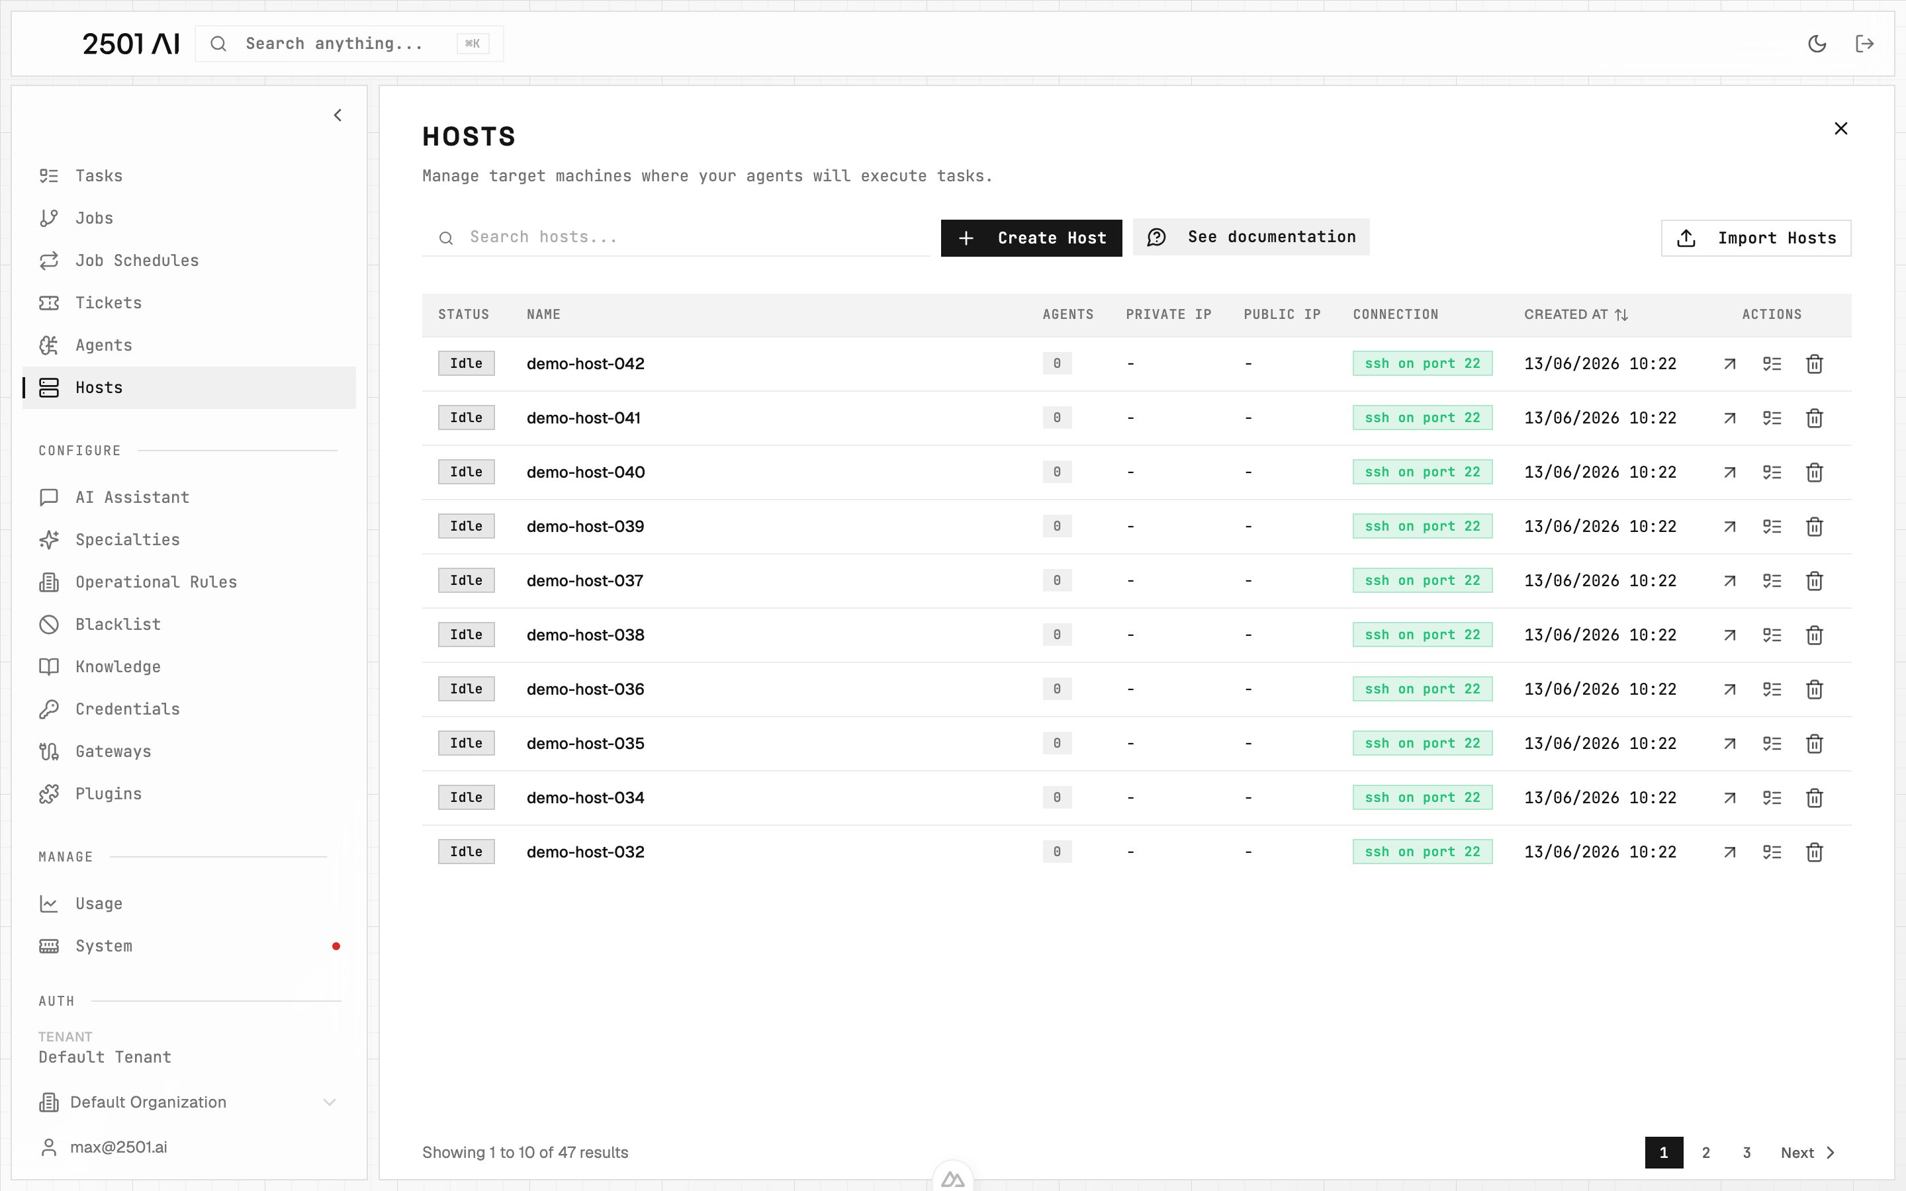View tasks icon for demo-host-042

[1772, 364]
